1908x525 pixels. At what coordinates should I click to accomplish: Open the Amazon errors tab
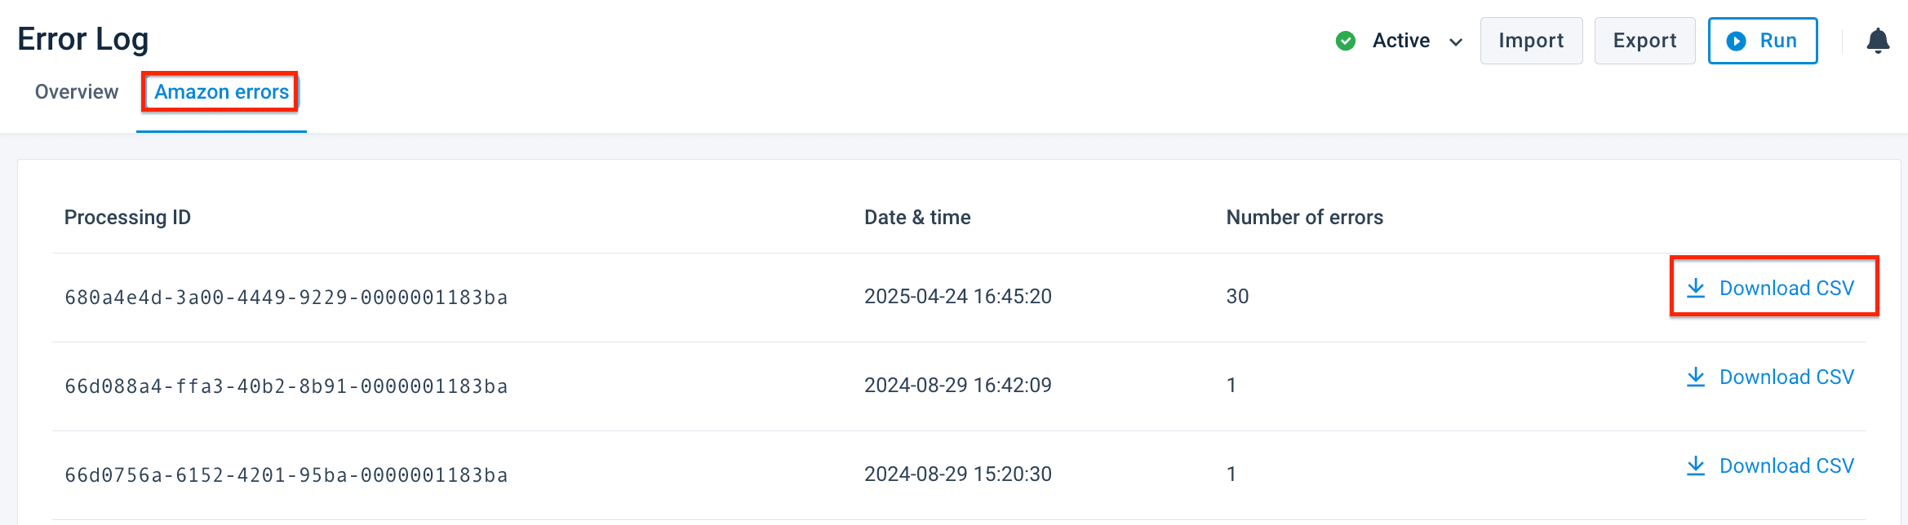click(220, 91)
